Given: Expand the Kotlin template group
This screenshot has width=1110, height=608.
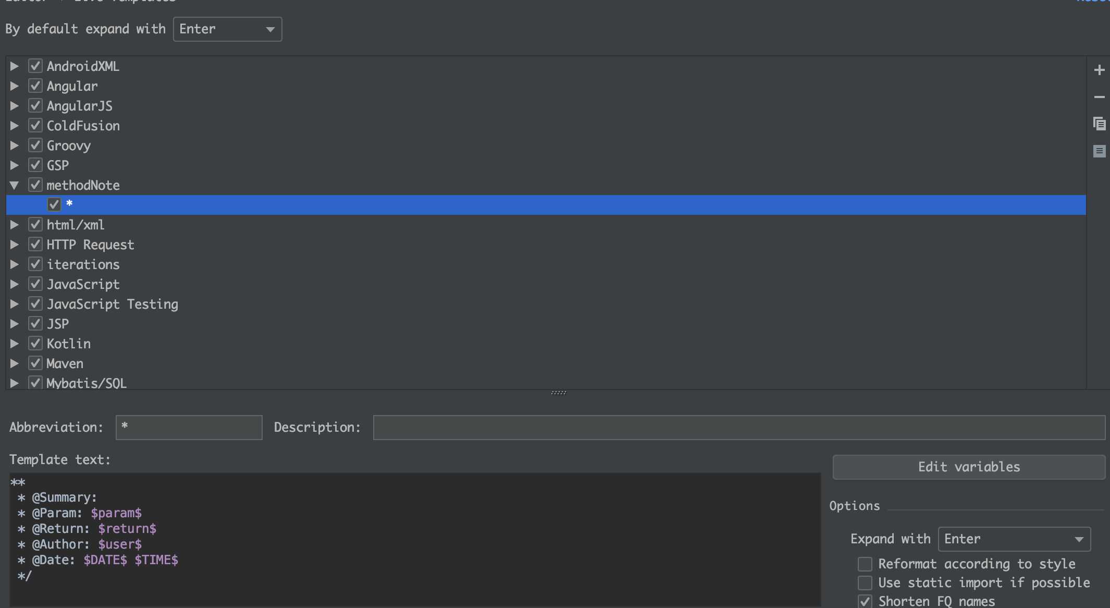Looking at the screenshot, I should tap(15, 344).
